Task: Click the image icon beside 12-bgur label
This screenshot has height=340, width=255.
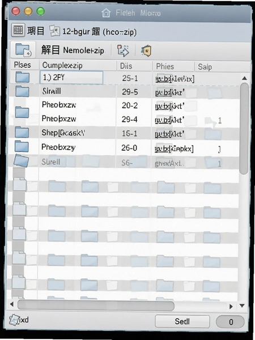Action: [x=54, y=31]
